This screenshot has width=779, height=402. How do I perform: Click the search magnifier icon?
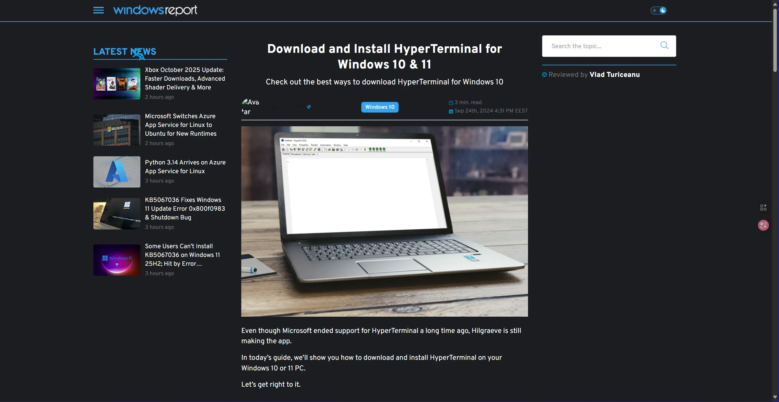[664, 46]
